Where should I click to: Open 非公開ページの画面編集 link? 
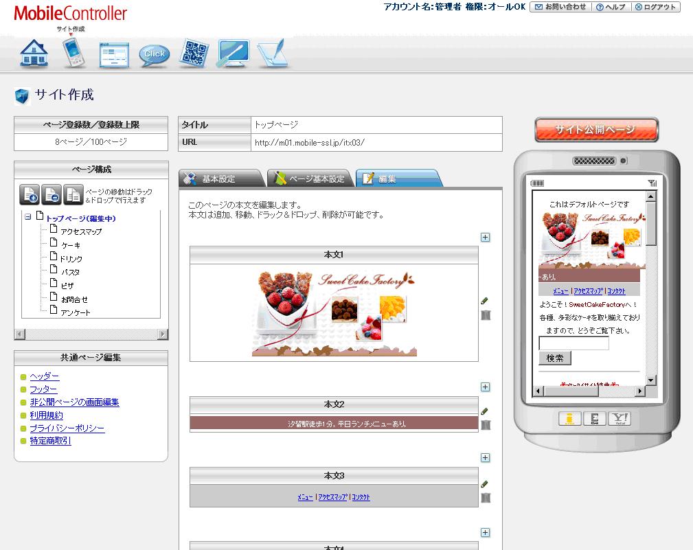point(74,402)
